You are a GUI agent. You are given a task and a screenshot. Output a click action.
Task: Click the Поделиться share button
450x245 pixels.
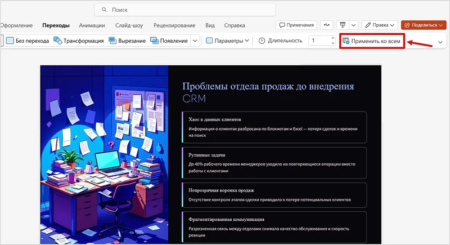click(424, 25)
